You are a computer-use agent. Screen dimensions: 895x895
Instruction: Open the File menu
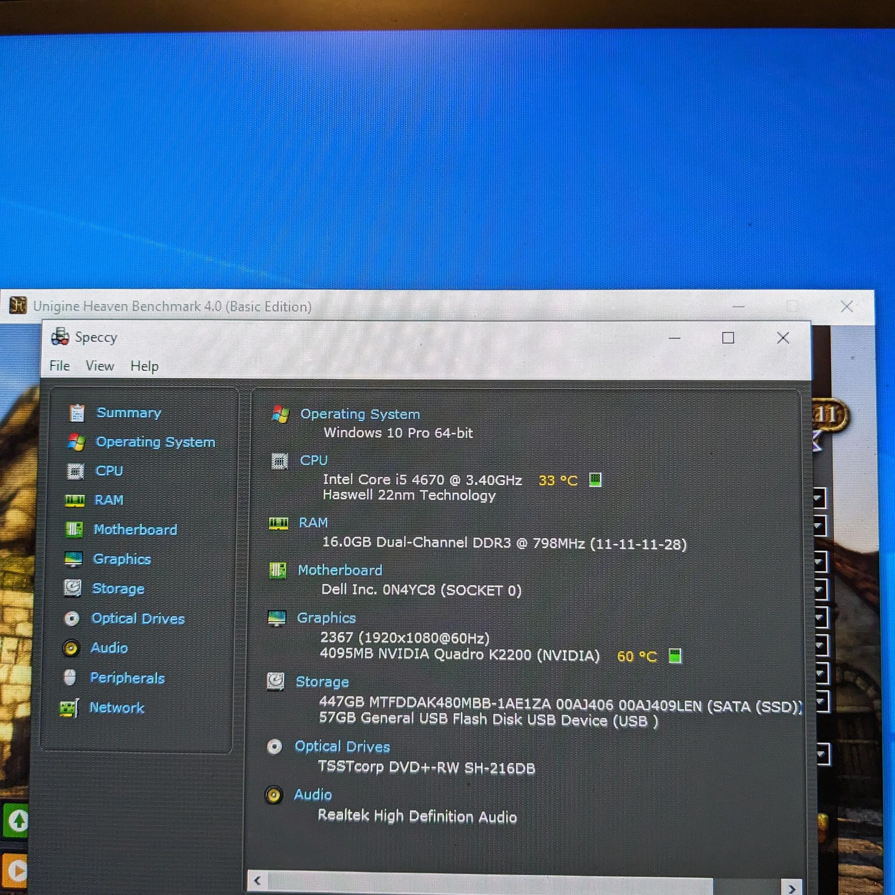(x=60, y=366)
